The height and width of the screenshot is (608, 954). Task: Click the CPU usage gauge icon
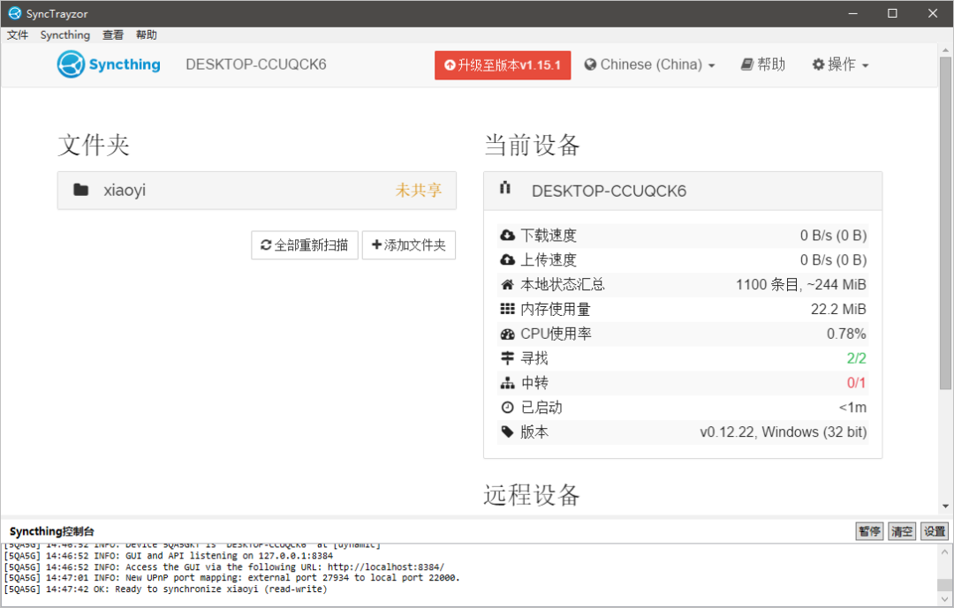click(x=507, y=334)
